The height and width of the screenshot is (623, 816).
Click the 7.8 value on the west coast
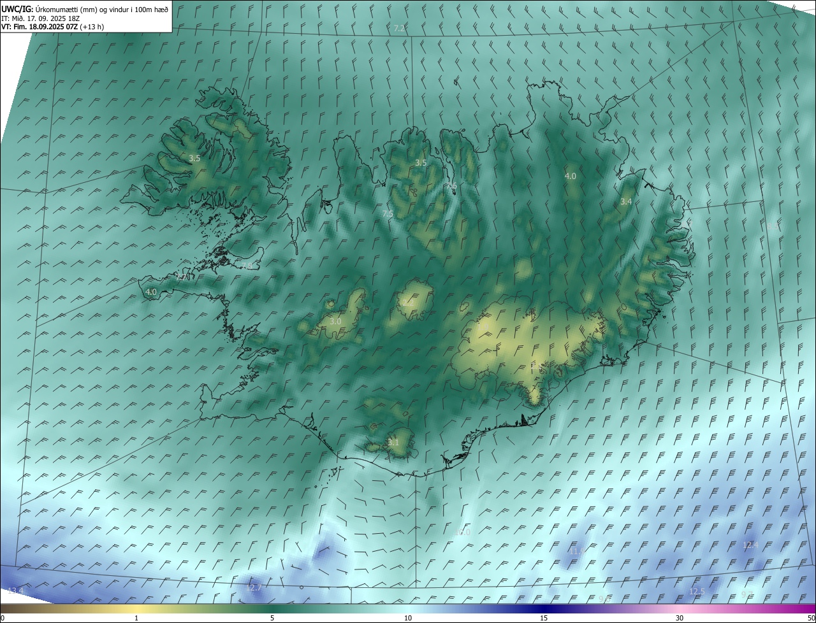pos(247,266)
